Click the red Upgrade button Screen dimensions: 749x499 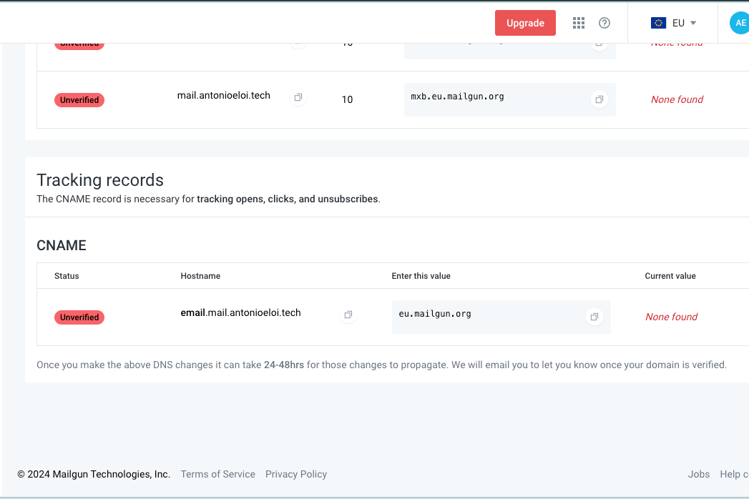525,23
